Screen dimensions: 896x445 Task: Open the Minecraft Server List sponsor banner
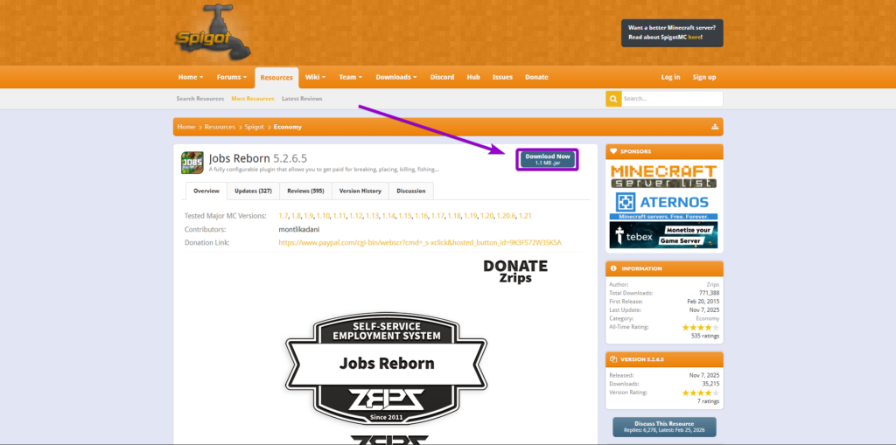pyautogui.click(x=663, y=177)
